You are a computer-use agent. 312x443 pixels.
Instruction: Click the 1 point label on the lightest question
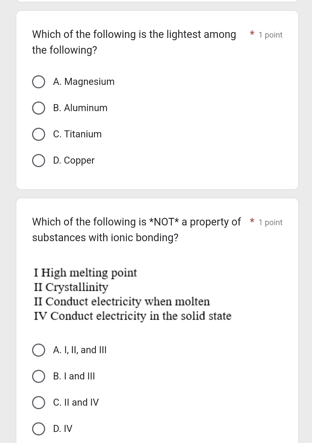click(270, 35)
